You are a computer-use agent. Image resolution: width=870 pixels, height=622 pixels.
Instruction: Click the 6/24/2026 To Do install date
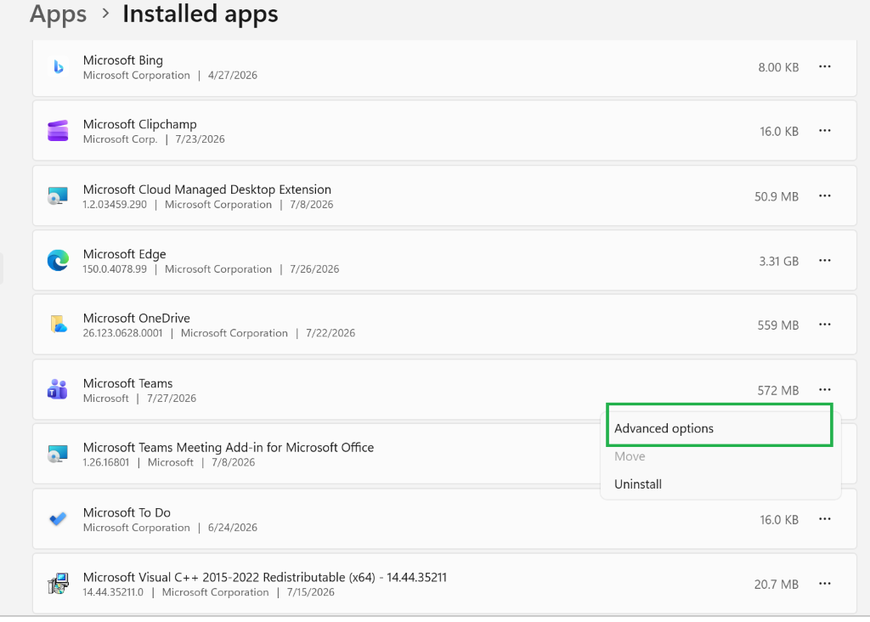pos(233,528)
